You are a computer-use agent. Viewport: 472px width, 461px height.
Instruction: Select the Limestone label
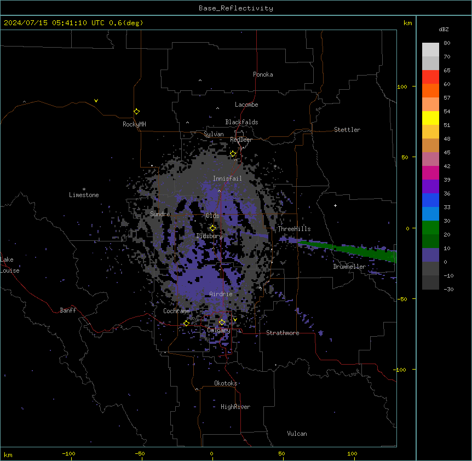click(84, 195)
